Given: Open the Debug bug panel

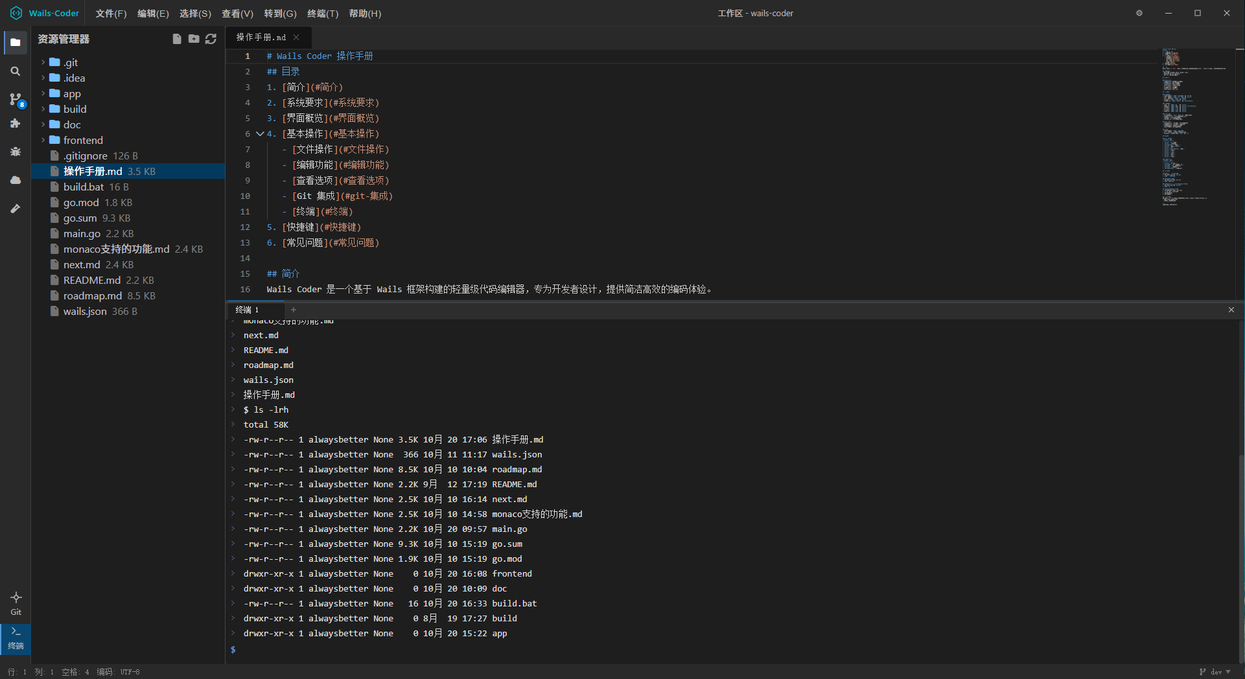Looking at the screenshot, I should 16,152.
